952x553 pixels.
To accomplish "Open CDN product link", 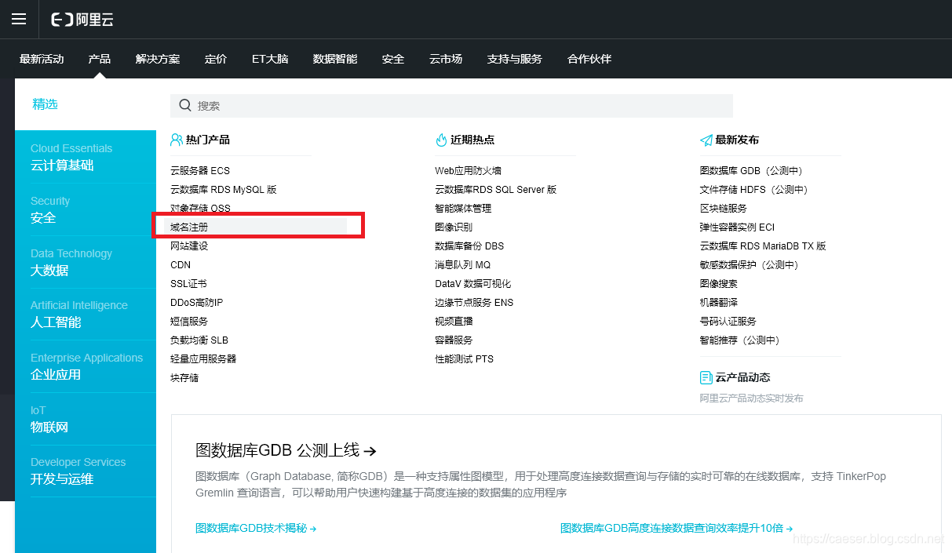I will (181, 265).
